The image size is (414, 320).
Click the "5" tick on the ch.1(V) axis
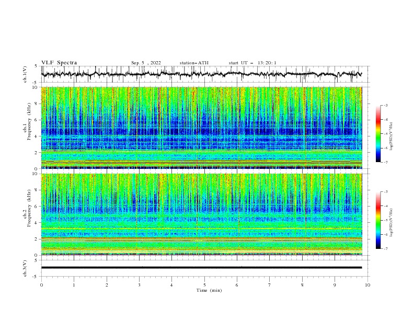[x=37, y=66]
